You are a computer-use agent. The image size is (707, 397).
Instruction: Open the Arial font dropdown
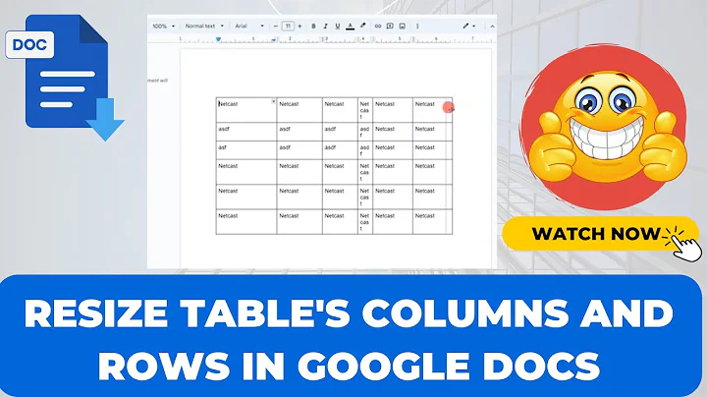point(249,27)
